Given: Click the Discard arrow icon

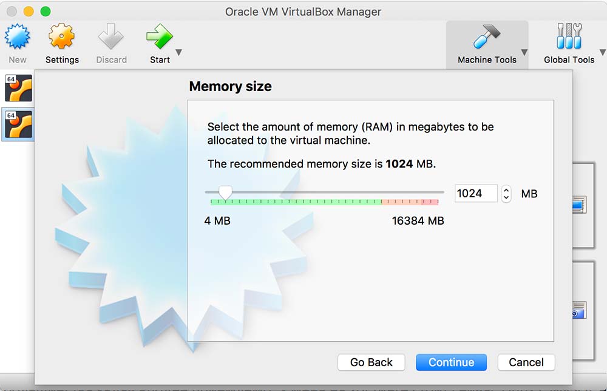Looking at the screenshot, I should coord(111,38).
